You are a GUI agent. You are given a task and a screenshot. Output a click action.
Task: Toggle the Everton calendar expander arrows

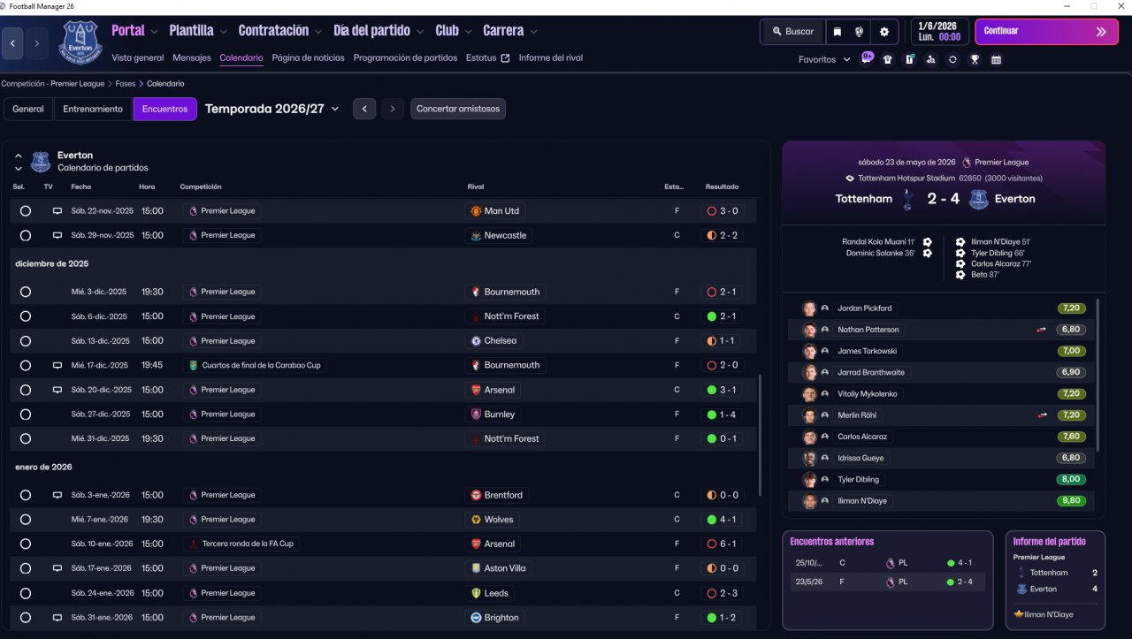(x=18, y=162)
